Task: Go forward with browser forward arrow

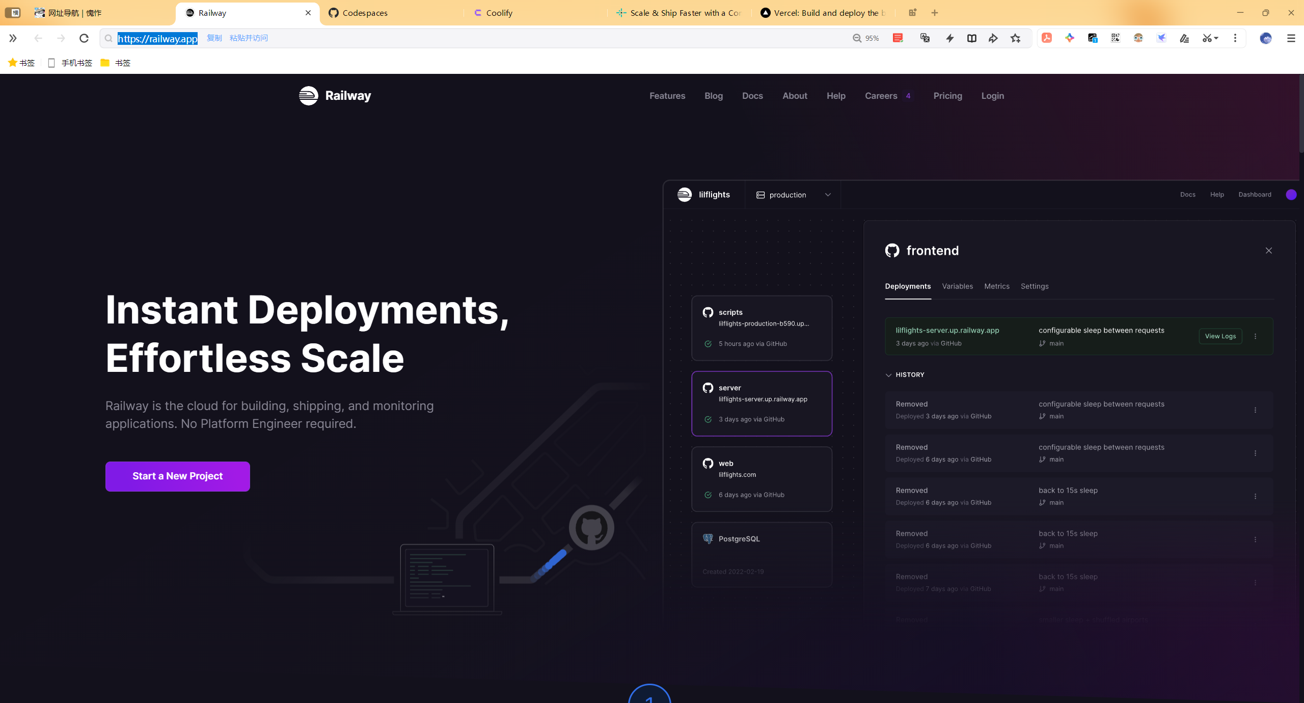Action: point(61,38)
